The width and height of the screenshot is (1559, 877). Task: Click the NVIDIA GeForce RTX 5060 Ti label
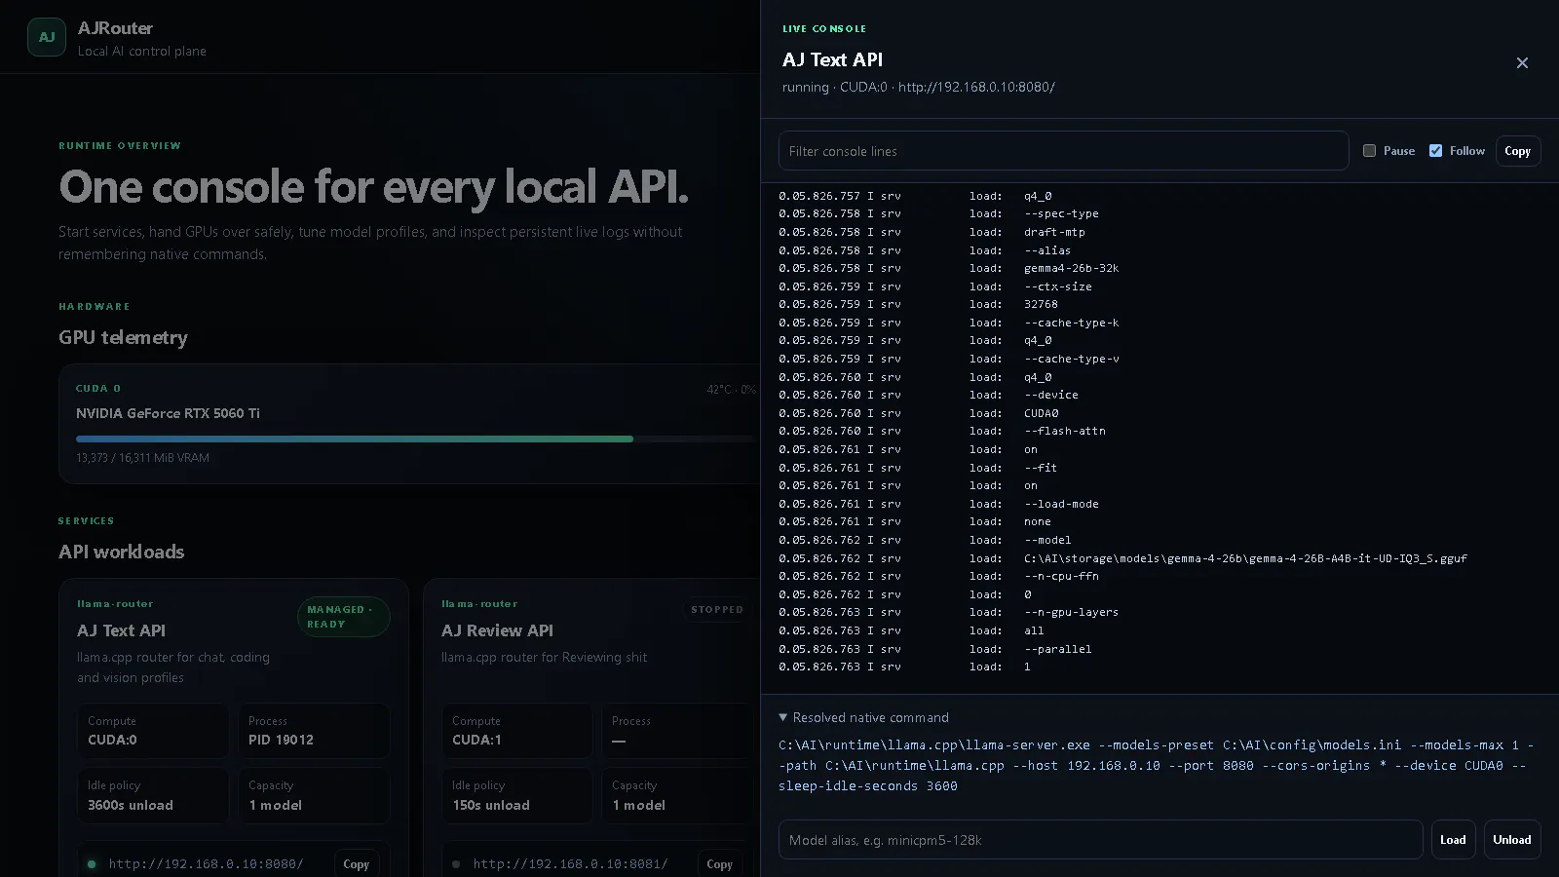[168, 413]
